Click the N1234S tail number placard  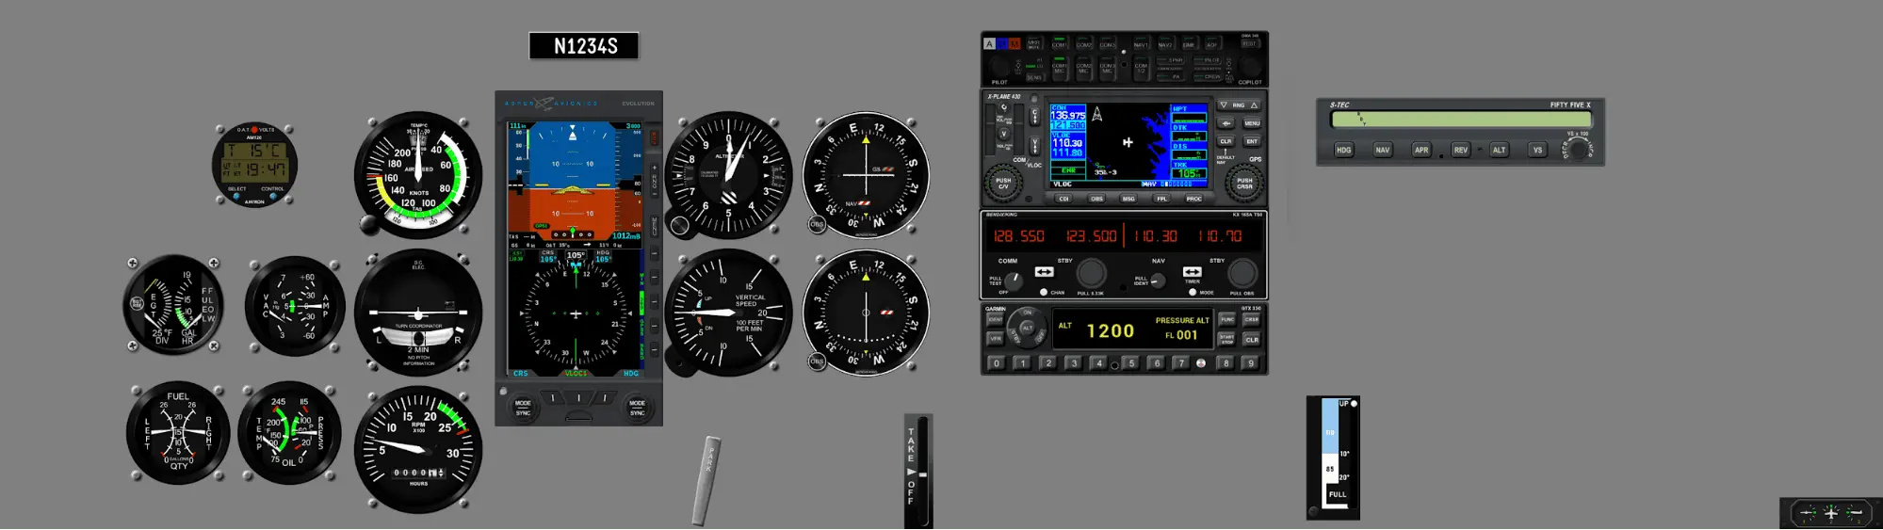tap(584, 46)
